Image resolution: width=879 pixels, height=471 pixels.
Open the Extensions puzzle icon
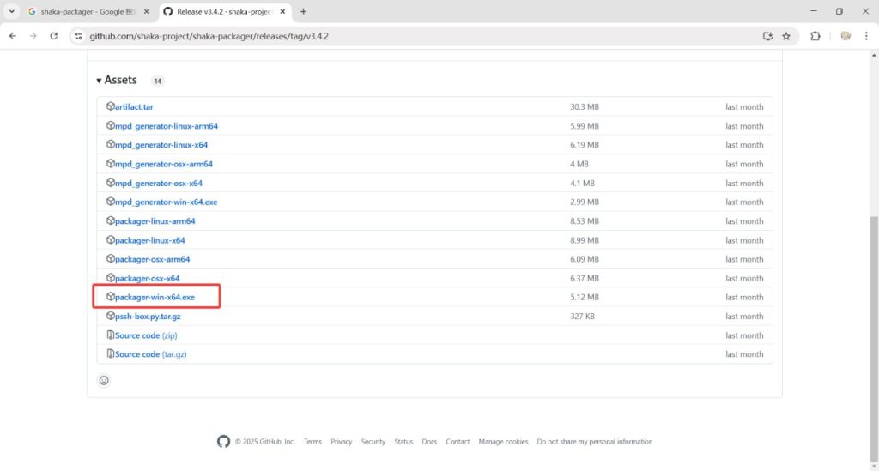(815, 36)
